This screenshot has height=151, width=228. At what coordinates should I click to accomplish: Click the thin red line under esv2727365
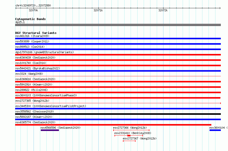click(x=118, y=103)
